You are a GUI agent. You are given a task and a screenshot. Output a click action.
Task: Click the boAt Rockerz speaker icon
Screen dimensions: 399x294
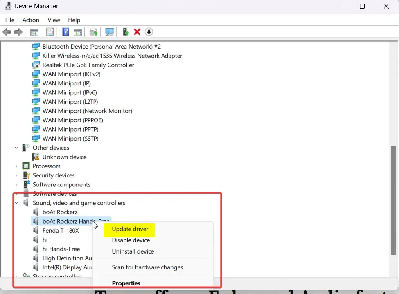[x=36, y=212]
